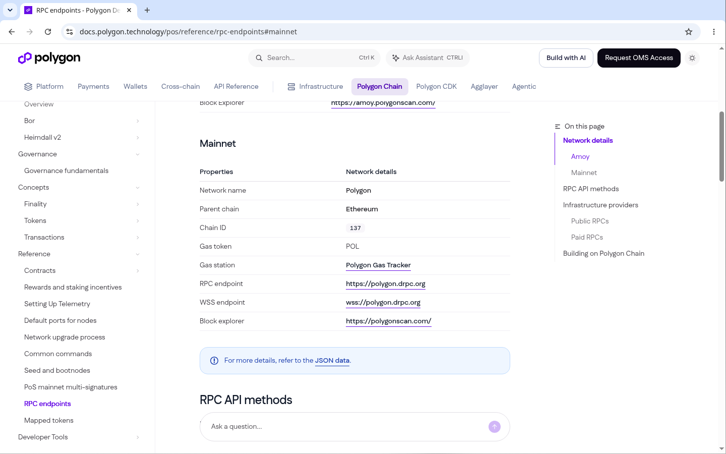This screenshot has width=726, height=454.
Task: Select the Agglayer tab
Action: (x=485, y=87)
